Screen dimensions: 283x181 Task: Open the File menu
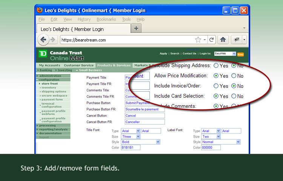(x=42, y=19)
